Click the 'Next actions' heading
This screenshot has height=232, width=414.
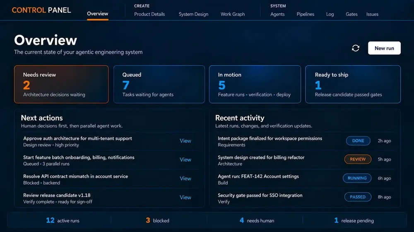(42, 118)
